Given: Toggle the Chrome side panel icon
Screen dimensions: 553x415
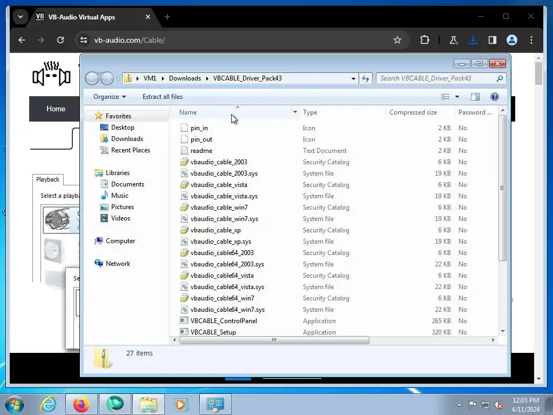Looking at the screenshot, I should [493, 40].
